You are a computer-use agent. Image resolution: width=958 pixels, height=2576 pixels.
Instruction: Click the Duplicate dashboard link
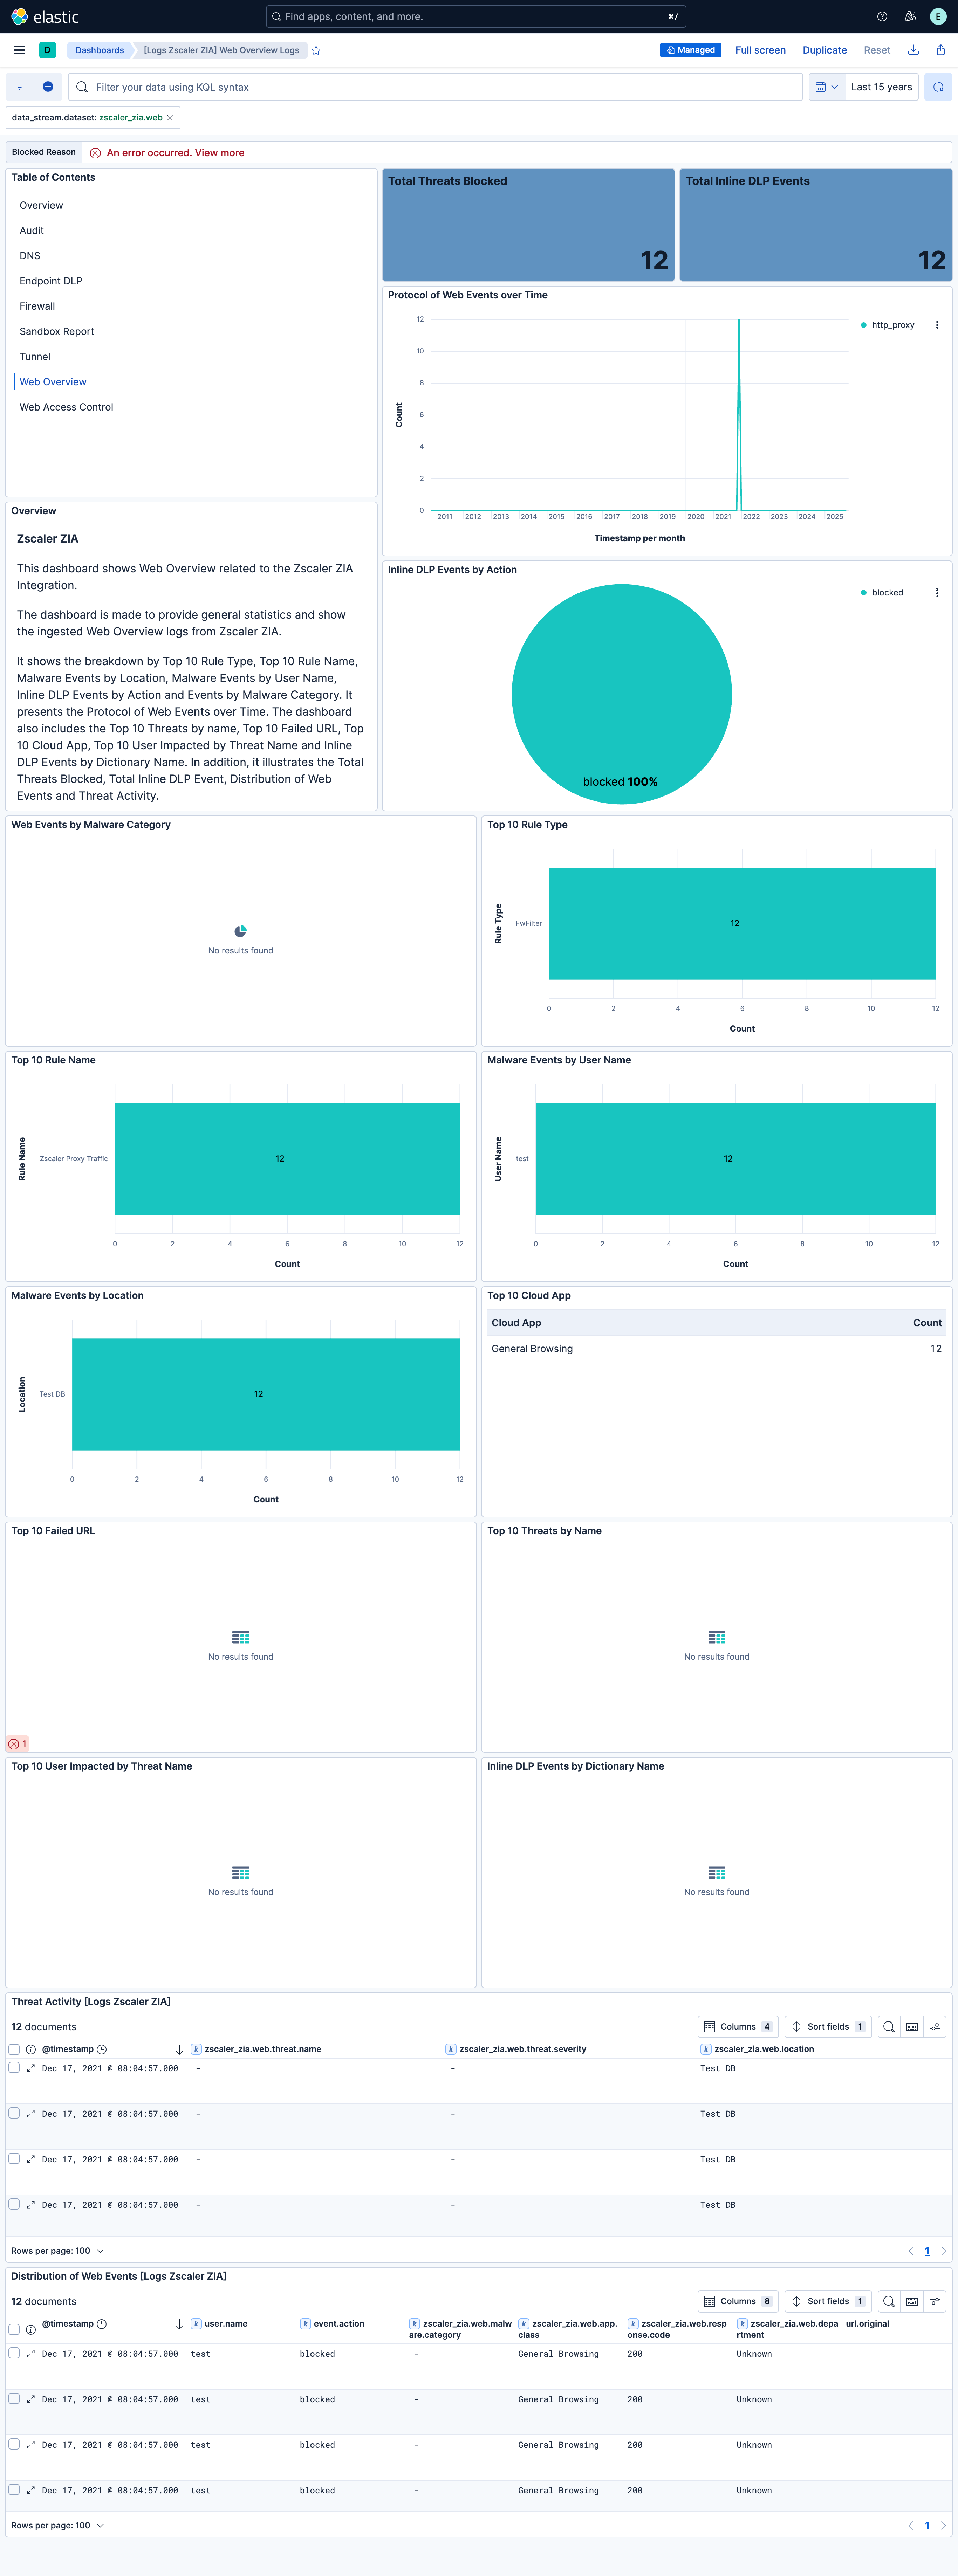tap(824, 50)
